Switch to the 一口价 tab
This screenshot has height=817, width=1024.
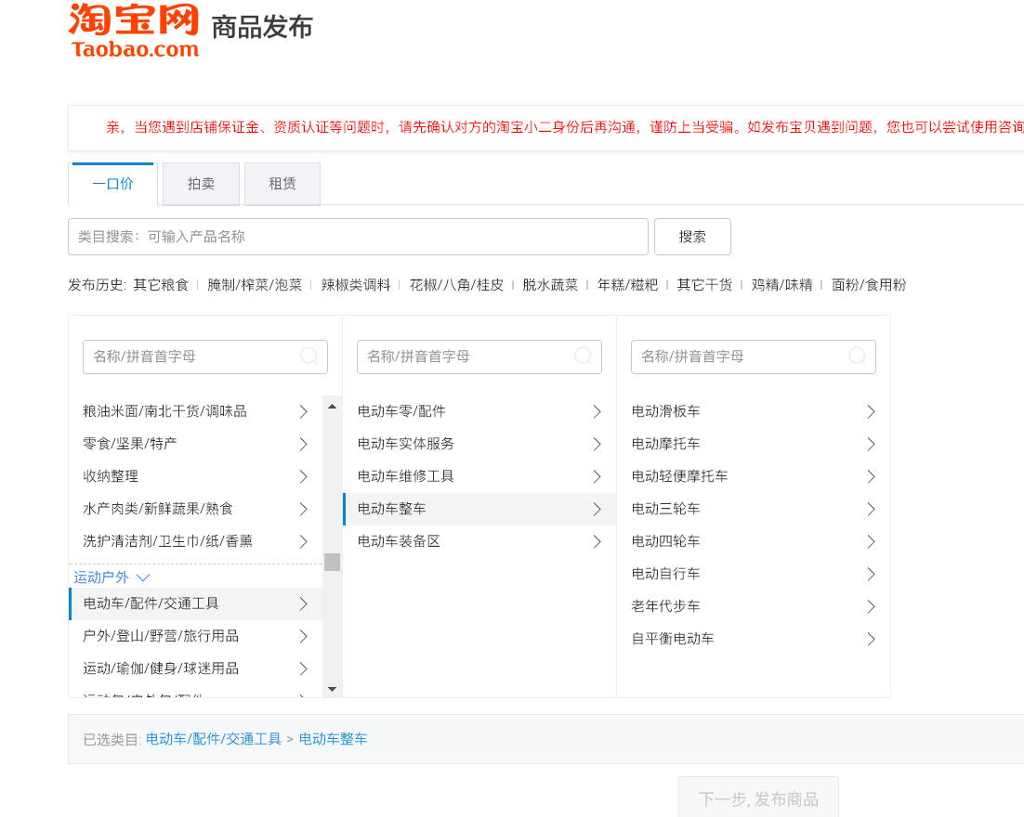[x=113, y=184]
